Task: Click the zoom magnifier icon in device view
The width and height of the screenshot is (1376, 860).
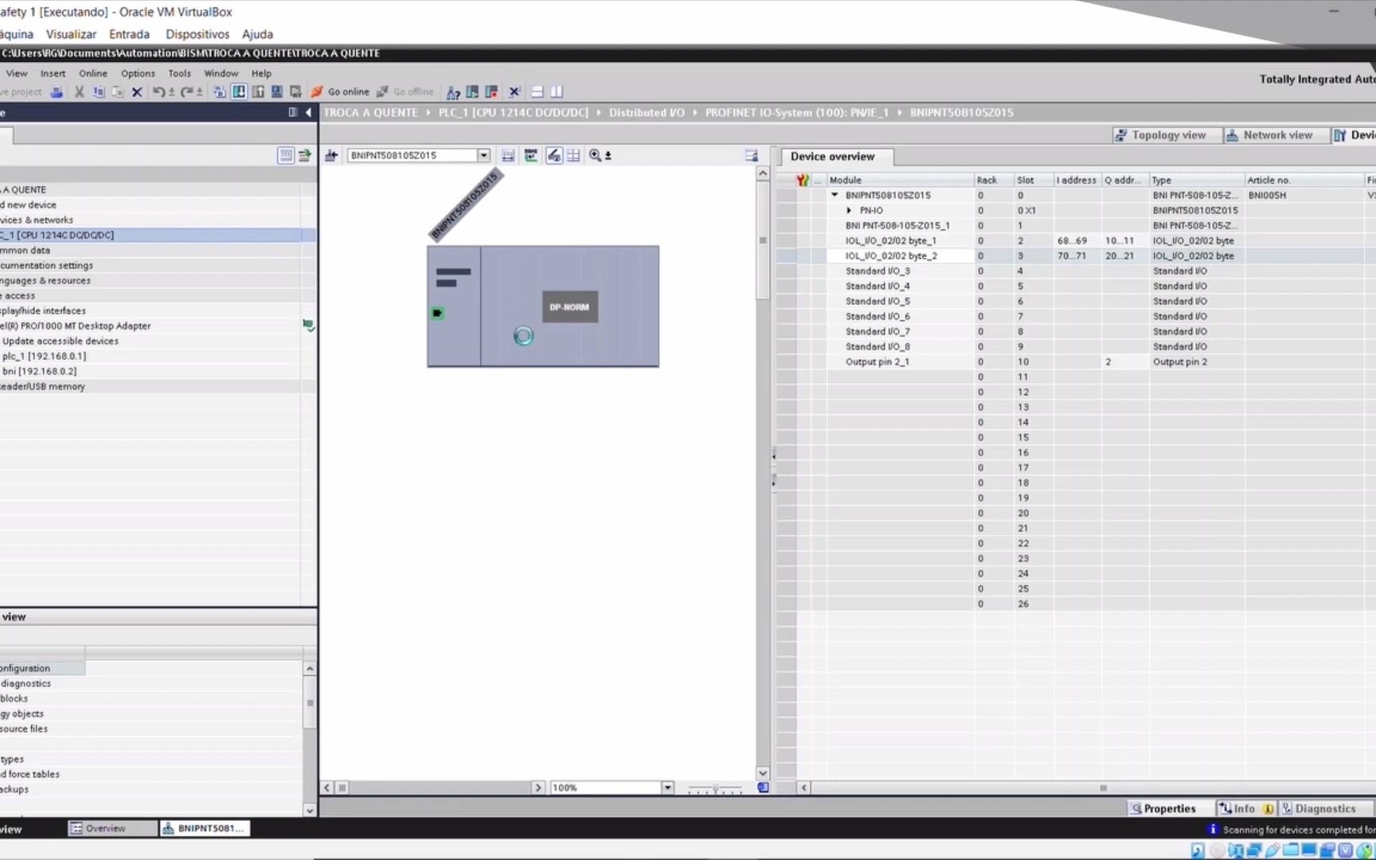Action: [x=595, y=155]
